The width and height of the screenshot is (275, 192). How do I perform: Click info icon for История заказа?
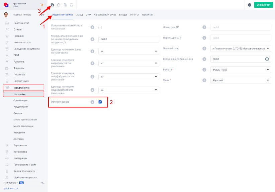pos(92,102)
